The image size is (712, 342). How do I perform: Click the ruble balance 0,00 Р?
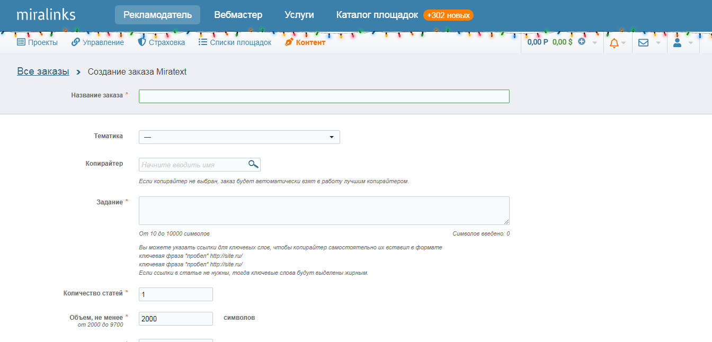click(x=538, y=42)
